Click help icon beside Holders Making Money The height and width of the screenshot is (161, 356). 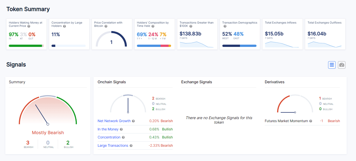point(29,26)
